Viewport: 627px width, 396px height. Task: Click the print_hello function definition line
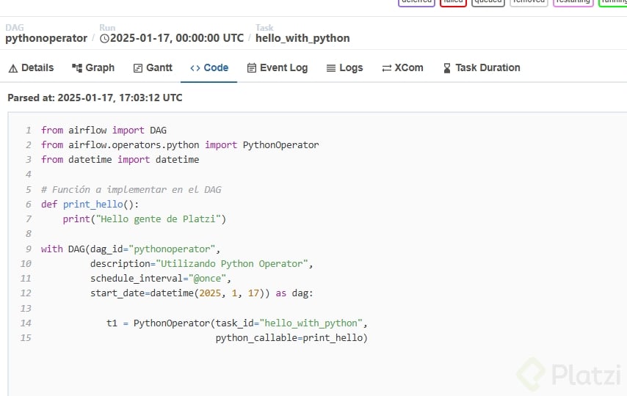click(x=90, y=204)
